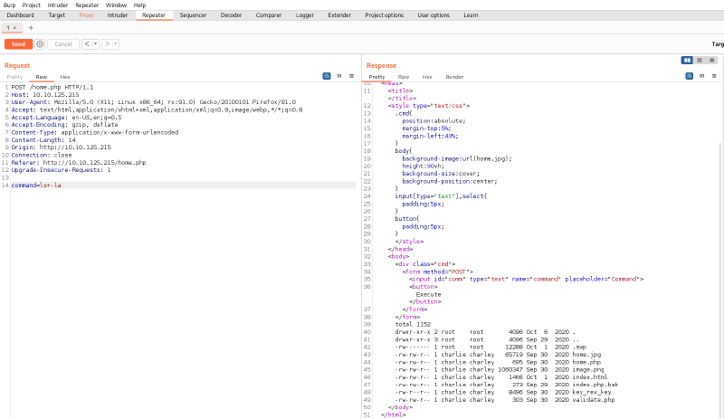The height and width of the screenshot is (419, 724).
Task: Expand the back history dropdown arrow
Action: [x=95, y=43]
